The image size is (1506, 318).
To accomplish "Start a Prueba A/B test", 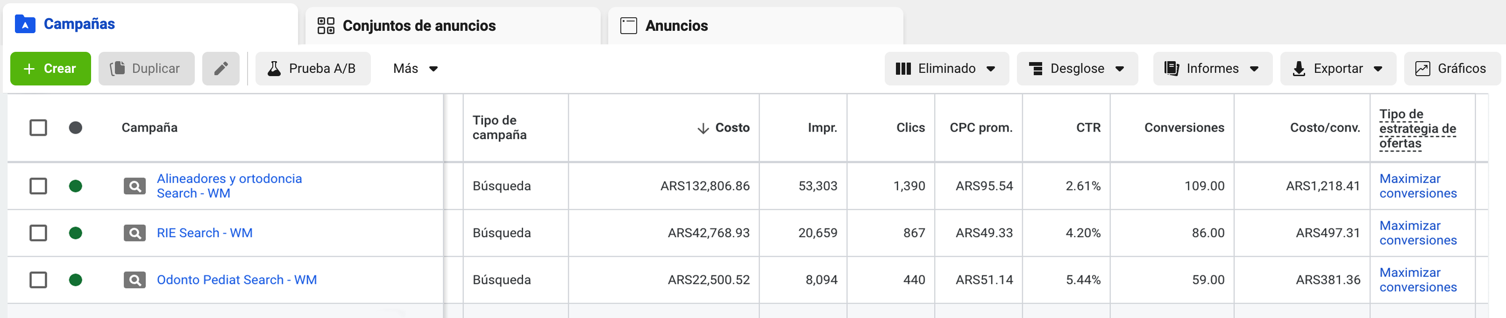I will click(313, 68).
